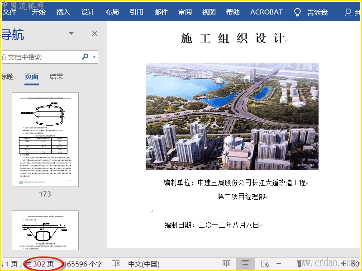Switch to read mode view icon

(227, 264)
